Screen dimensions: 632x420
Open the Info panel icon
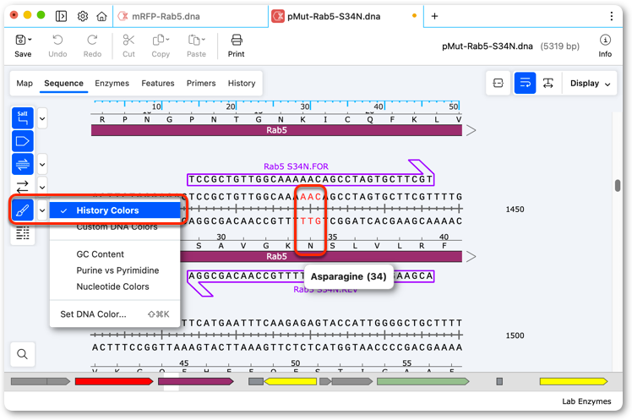(x=605, y=40)
